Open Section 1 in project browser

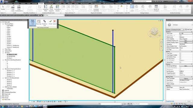(9, 80)
